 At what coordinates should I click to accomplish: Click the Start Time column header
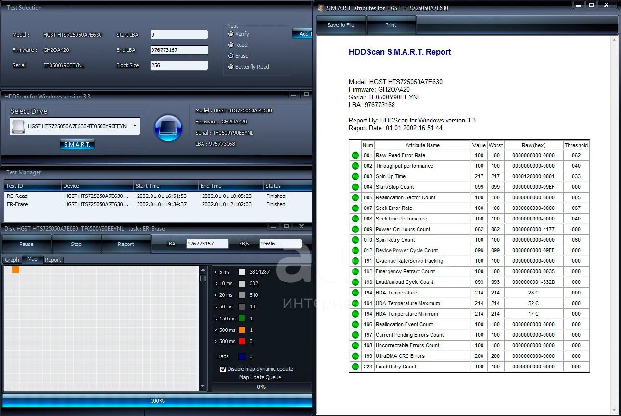point(166,186)
